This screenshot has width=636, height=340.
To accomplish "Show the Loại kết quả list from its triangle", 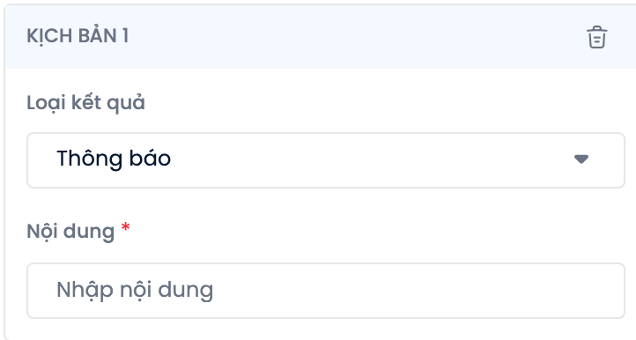I will pos(581,159).
